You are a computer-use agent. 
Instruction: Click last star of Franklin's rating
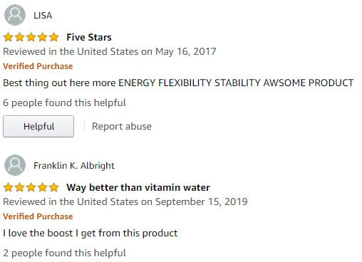tap(54, 187)
